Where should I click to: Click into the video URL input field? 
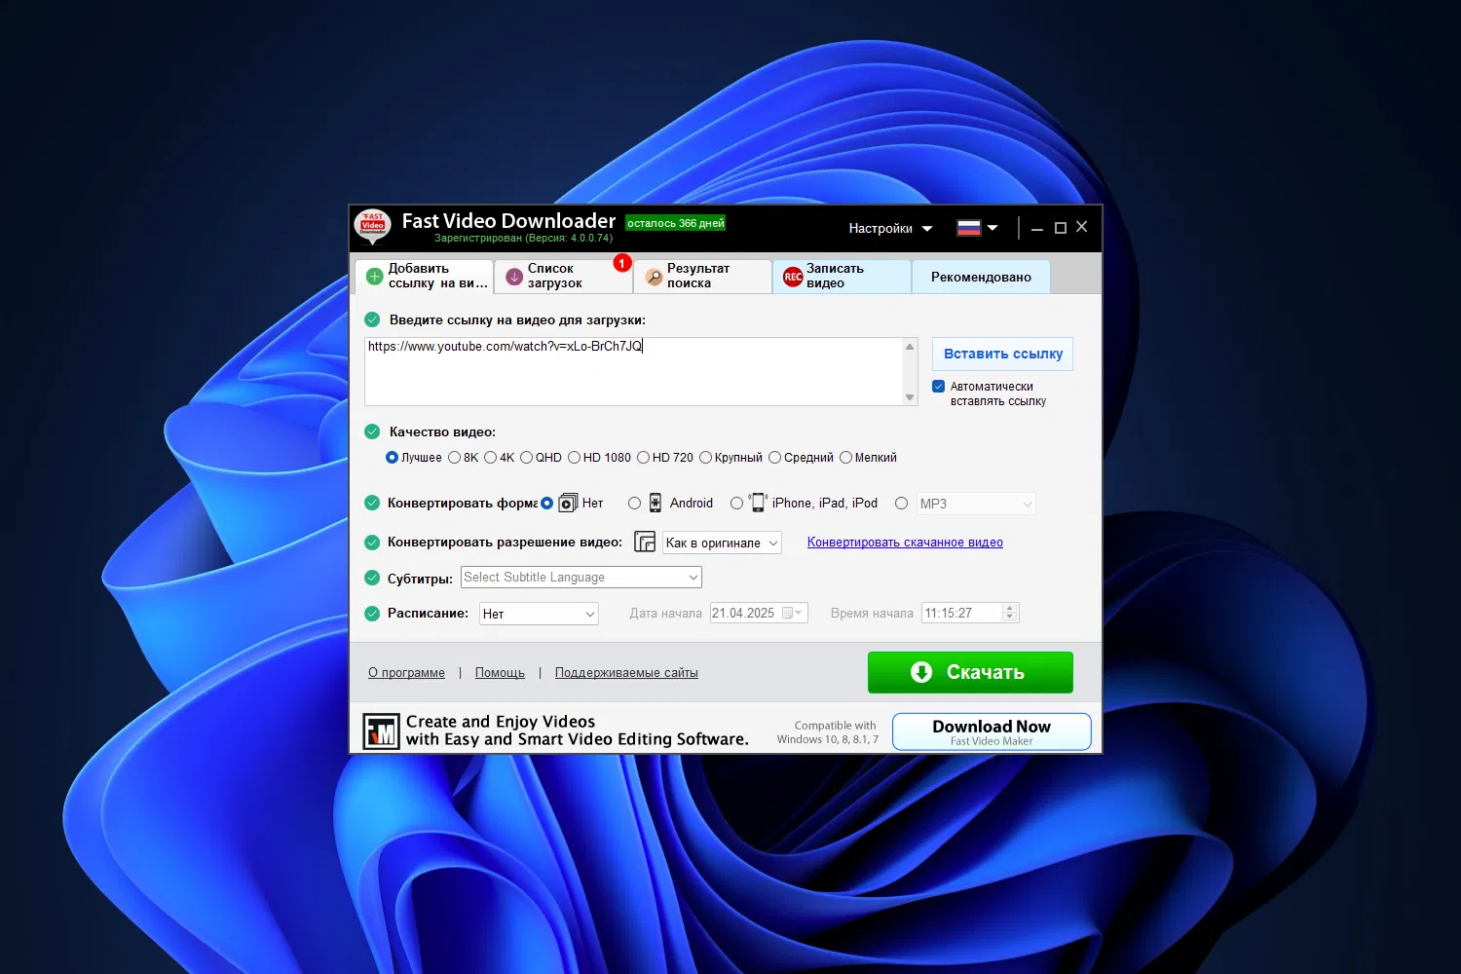633,371
